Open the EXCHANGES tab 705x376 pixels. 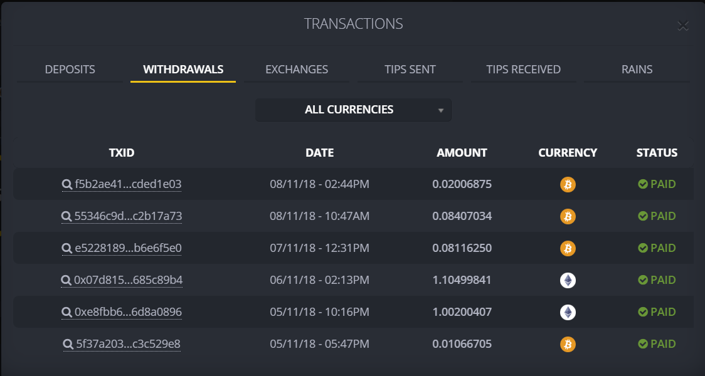pyautogui.click(x=297, y=70)
